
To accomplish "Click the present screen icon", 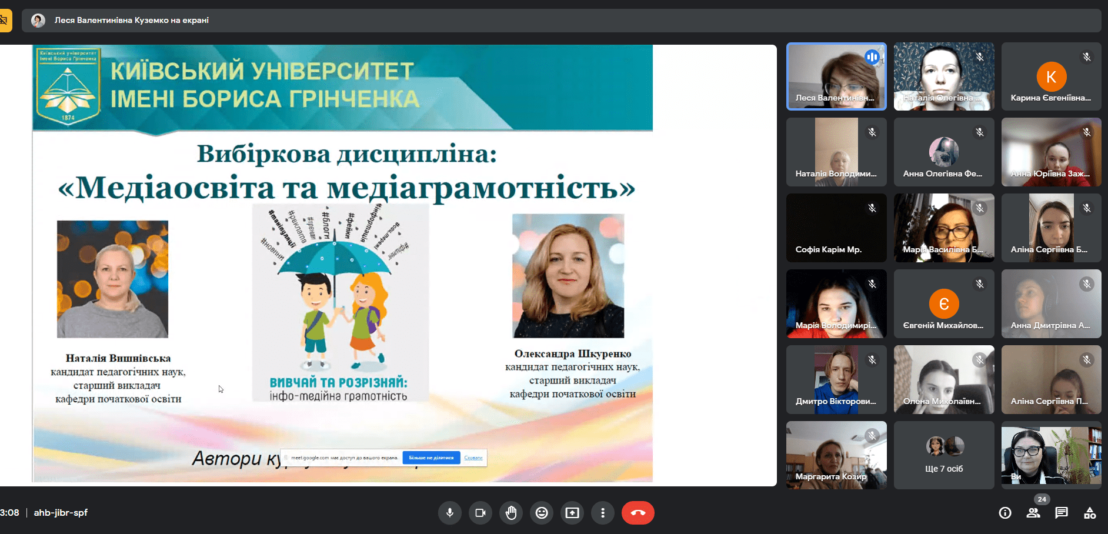I will (x=572, y=513).
